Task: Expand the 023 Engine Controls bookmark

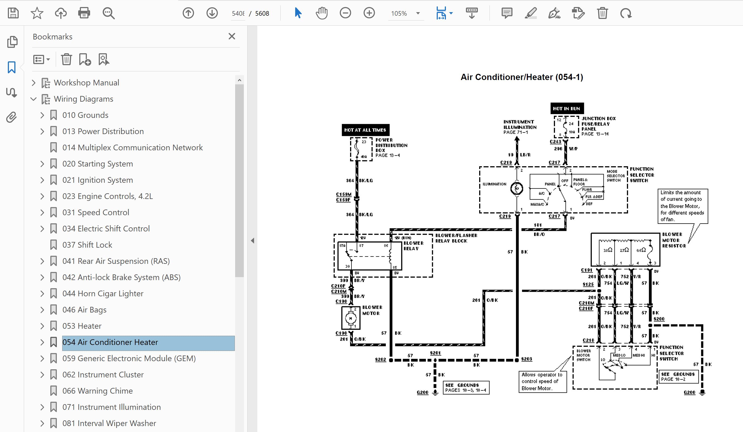Action: tap(42, 196)
